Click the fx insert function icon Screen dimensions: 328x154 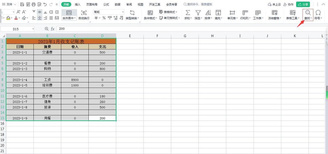(x=53, y=29)
